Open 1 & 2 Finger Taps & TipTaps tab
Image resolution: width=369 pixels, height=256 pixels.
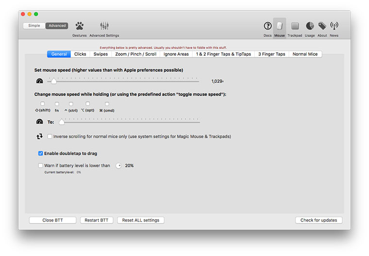click(x=223, y=54)
